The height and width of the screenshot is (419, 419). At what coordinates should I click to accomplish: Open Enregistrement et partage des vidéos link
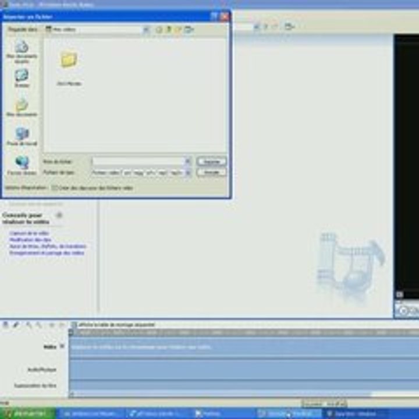pyautogui.click(x=47, y=253)
